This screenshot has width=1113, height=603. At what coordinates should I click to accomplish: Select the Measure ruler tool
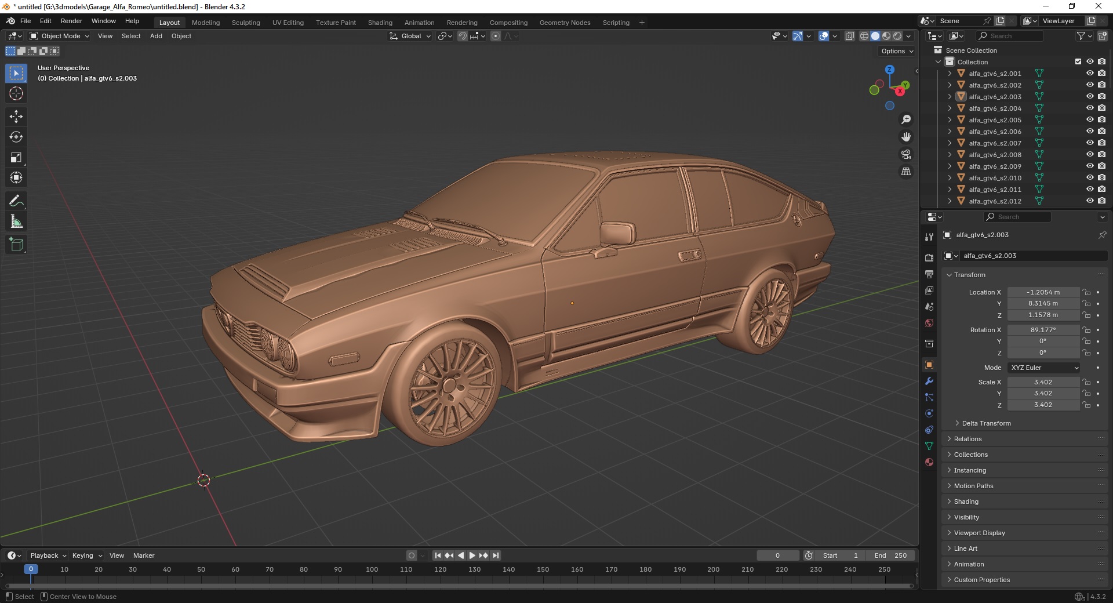coord(16,221)
